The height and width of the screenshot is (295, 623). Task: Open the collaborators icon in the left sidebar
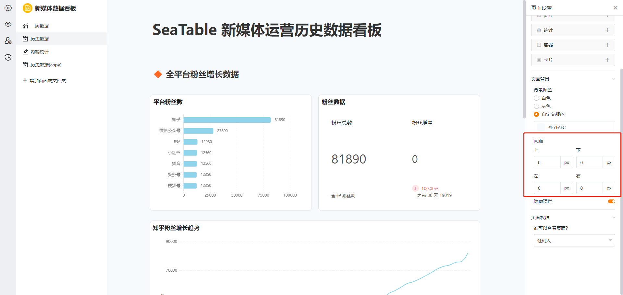click(x=8, y=40)
